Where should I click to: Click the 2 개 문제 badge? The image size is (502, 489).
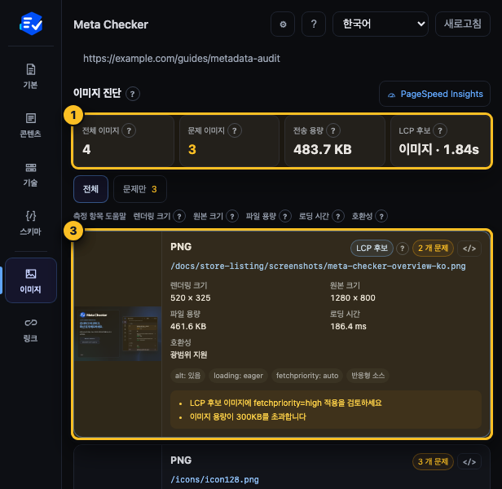pyautogui.click(x=433, y=249)
